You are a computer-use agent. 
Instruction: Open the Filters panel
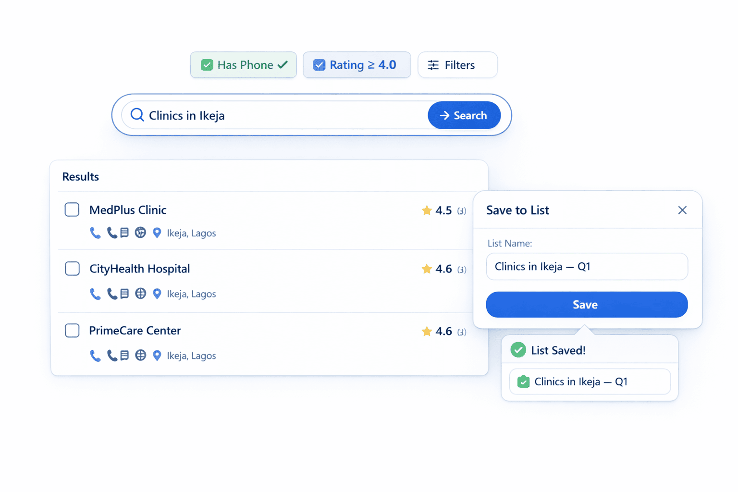coord(457,64)
